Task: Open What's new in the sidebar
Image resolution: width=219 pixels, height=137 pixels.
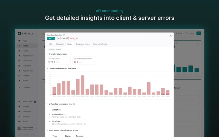Action: coord(27,102)
